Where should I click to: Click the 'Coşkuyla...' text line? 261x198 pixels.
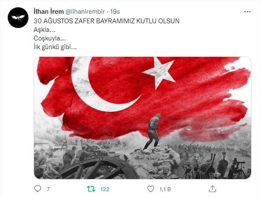[50, 38]
